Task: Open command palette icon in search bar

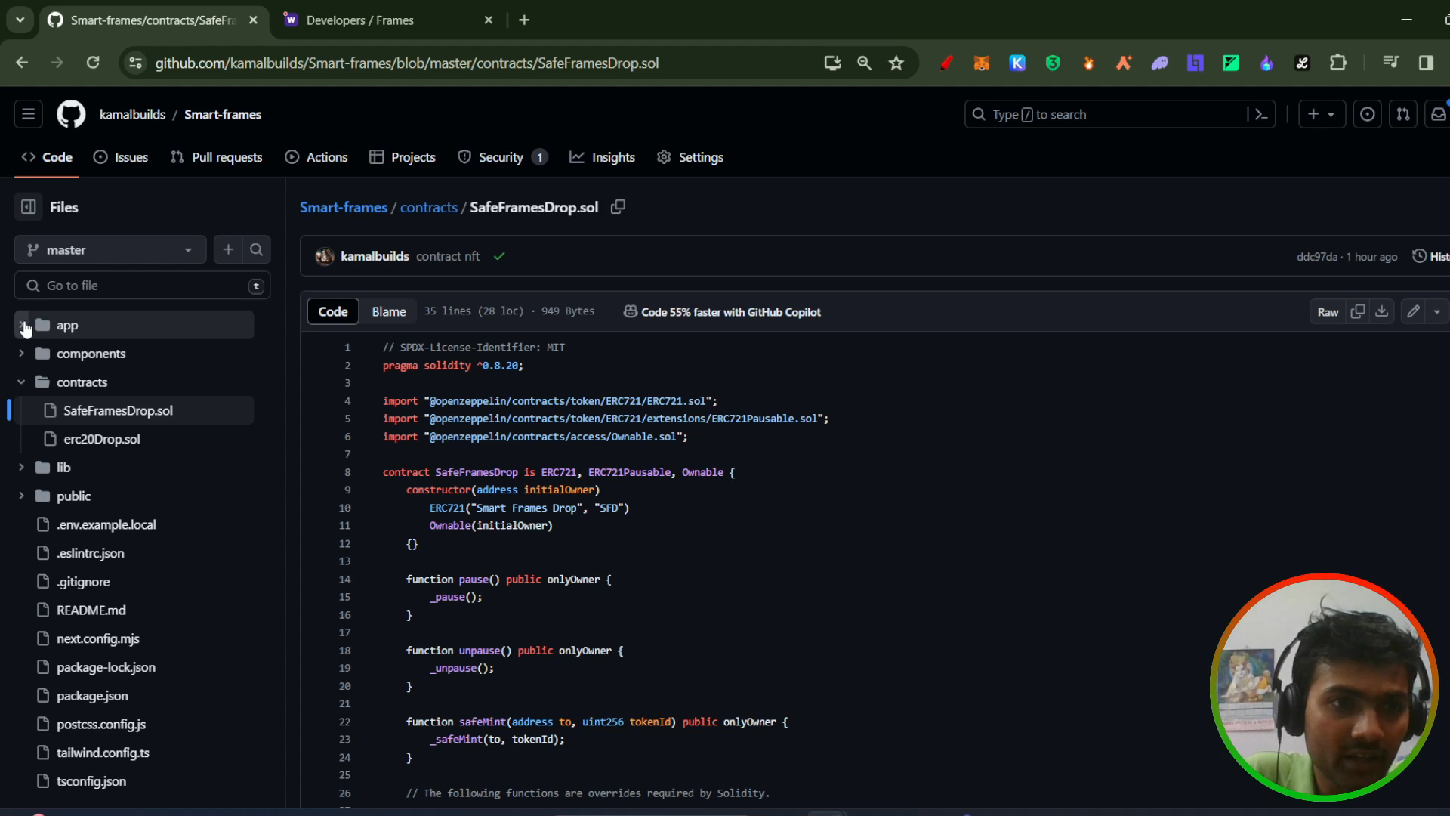Action: 1260,115
